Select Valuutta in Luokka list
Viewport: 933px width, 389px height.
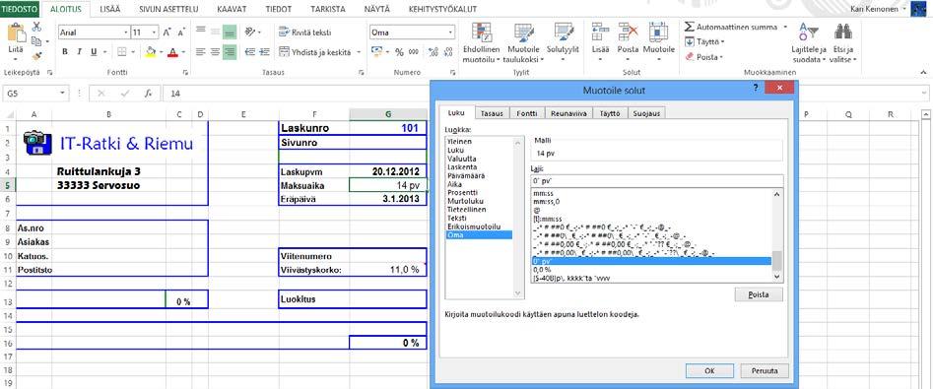click(462, 159)
